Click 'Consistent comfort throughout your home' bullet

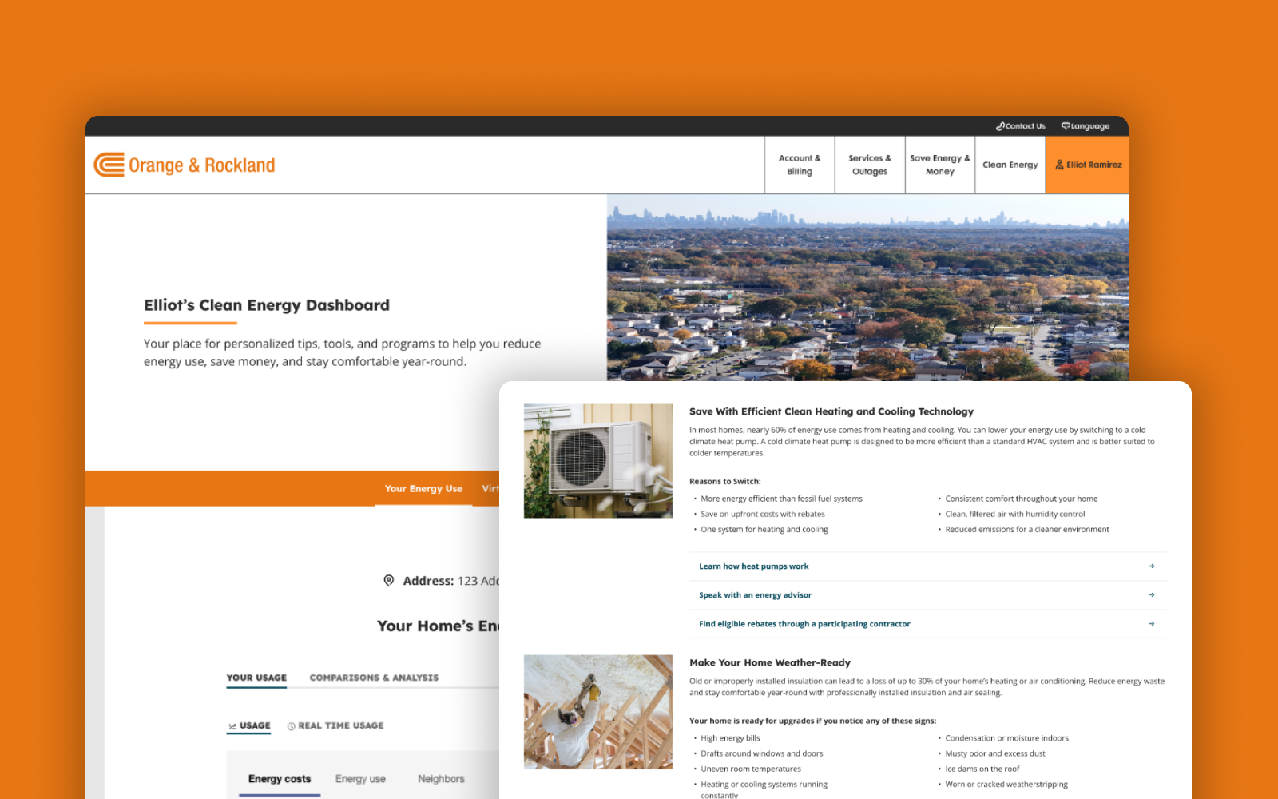tap(1022, 499)
